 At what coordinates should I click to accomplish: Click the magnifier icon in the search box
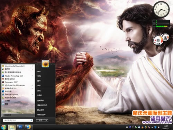(x=31, y=120)
